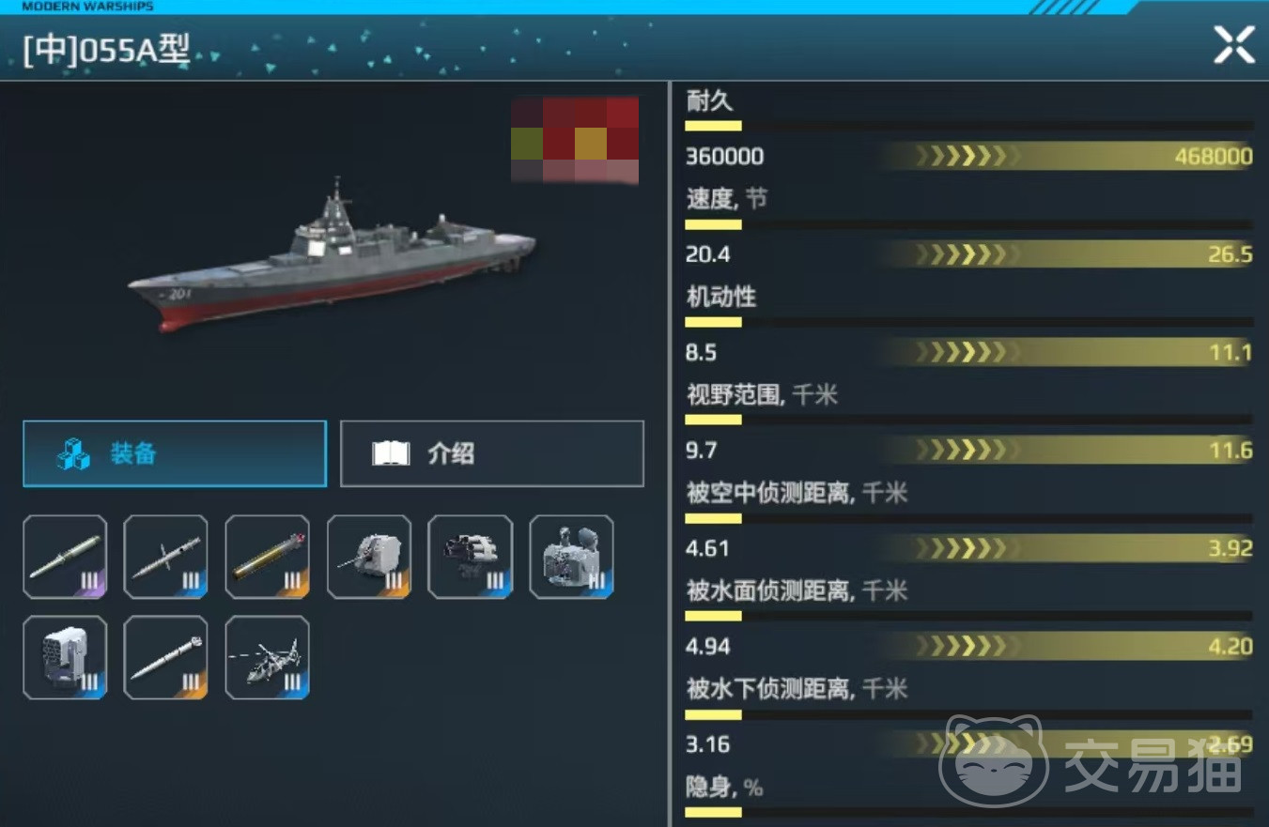Click the pixelated badge above the ship
1269x827 pixels.
(575, 140)
